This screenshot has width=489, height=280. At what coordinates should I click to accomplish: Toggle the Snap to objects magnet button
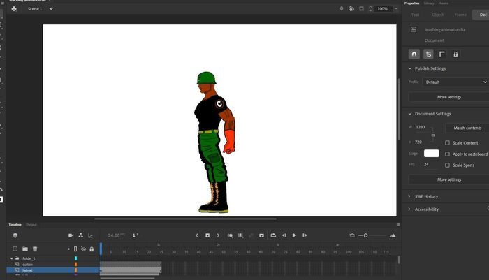point(414,54)
